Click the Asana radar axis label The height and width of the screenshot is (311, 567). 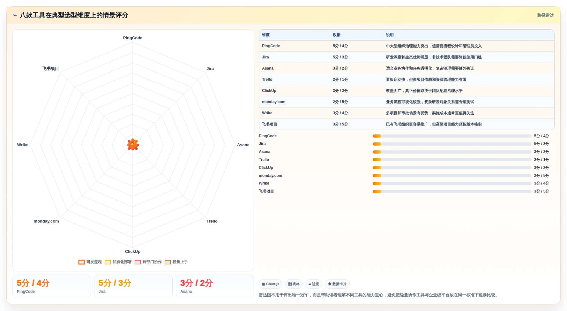[243, 145]
